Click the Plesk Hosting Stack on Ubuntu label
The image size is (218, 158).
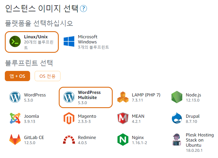200,140
